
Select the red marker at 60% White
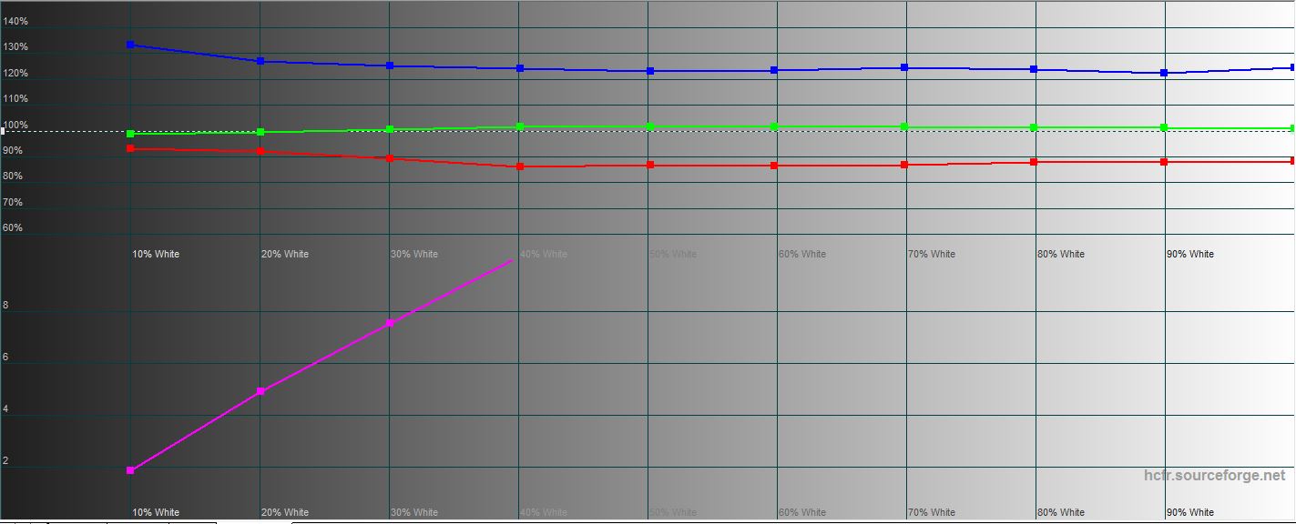pos(774,166)
